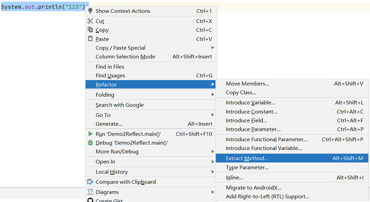370x202 pixels.
Task: Expand the Go To submenu arrow
Action: pyautogui.click(x=213, y=115)
